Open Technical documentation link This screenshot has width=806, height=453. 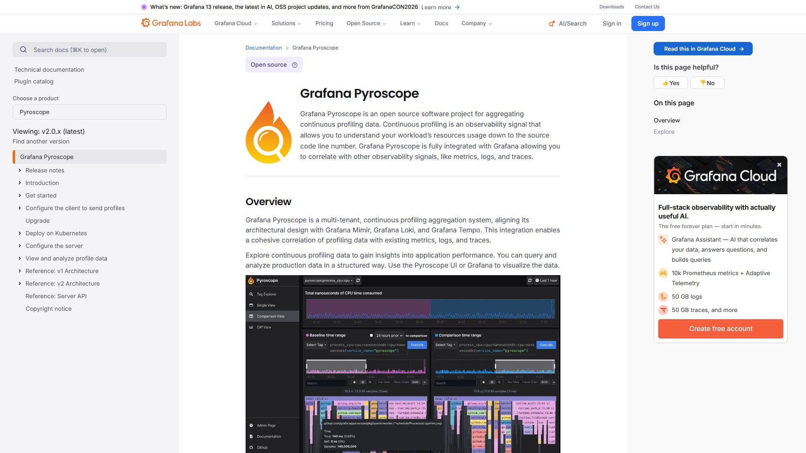point(49,70)
